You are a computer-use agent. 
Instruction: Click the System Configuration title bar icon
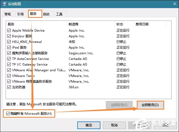[x=4, y=4]
